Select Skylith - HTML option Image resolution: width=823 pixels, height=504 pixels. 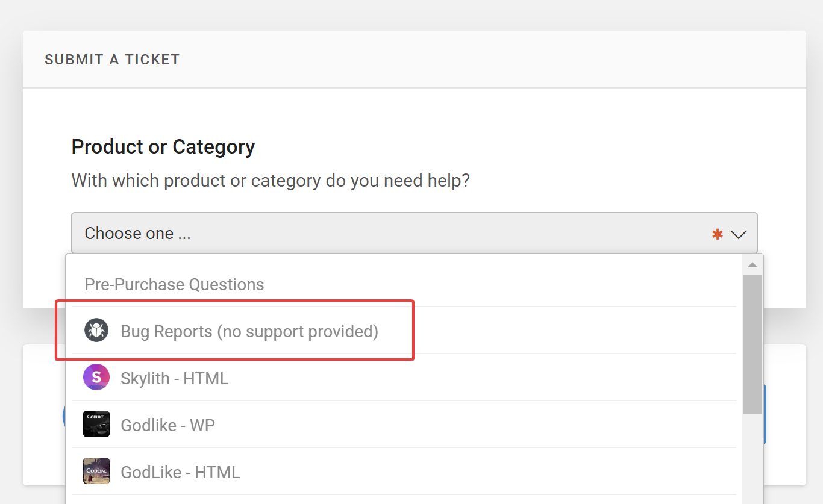[404, 378]
